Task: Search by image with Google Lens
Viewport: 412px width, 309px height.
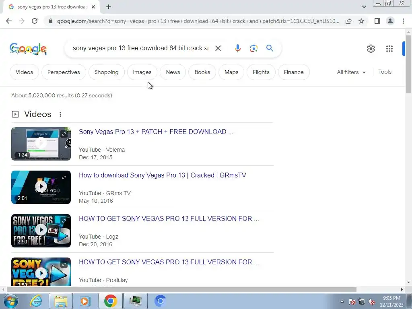Action: tap(253, 48)
